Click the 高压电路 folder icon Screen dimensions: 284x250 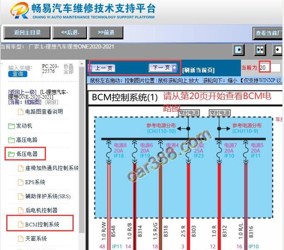coord(12,140)
